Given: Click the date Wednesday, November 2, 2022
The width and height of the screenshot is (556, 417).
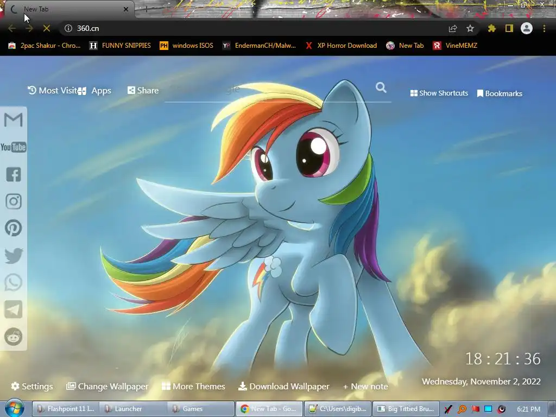Looking at the screenshot, I should (x=481, y=382).
